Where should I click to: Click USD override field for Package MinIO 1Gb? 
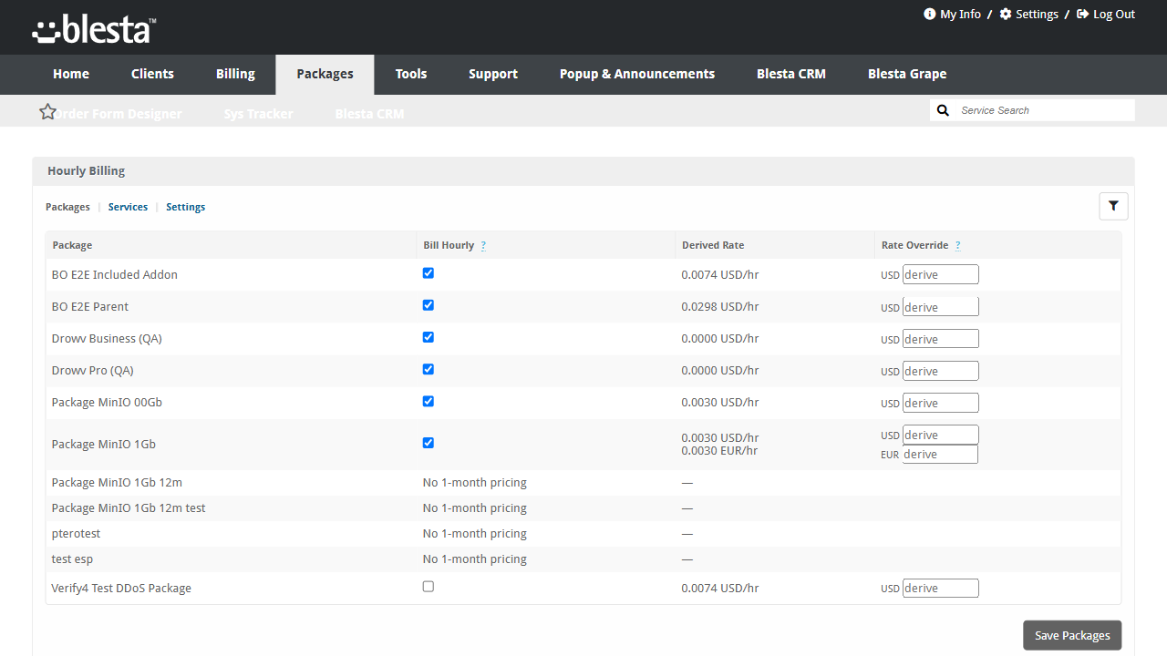940,435
